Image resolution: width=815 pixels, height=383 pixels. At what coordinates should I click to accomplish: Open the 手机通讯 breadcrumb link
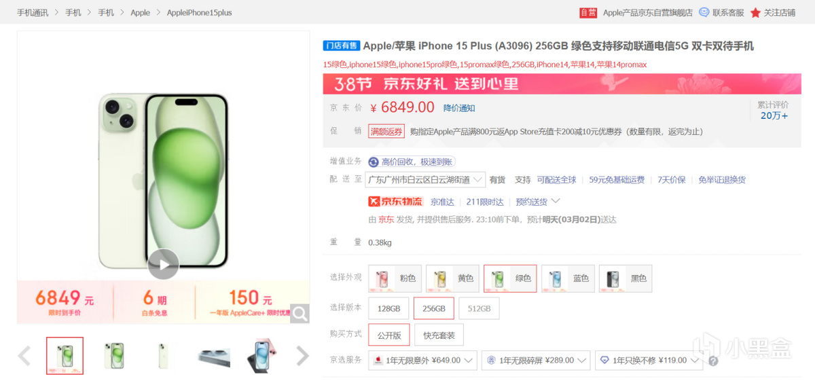pyautogui.click(x=33, y=13)
